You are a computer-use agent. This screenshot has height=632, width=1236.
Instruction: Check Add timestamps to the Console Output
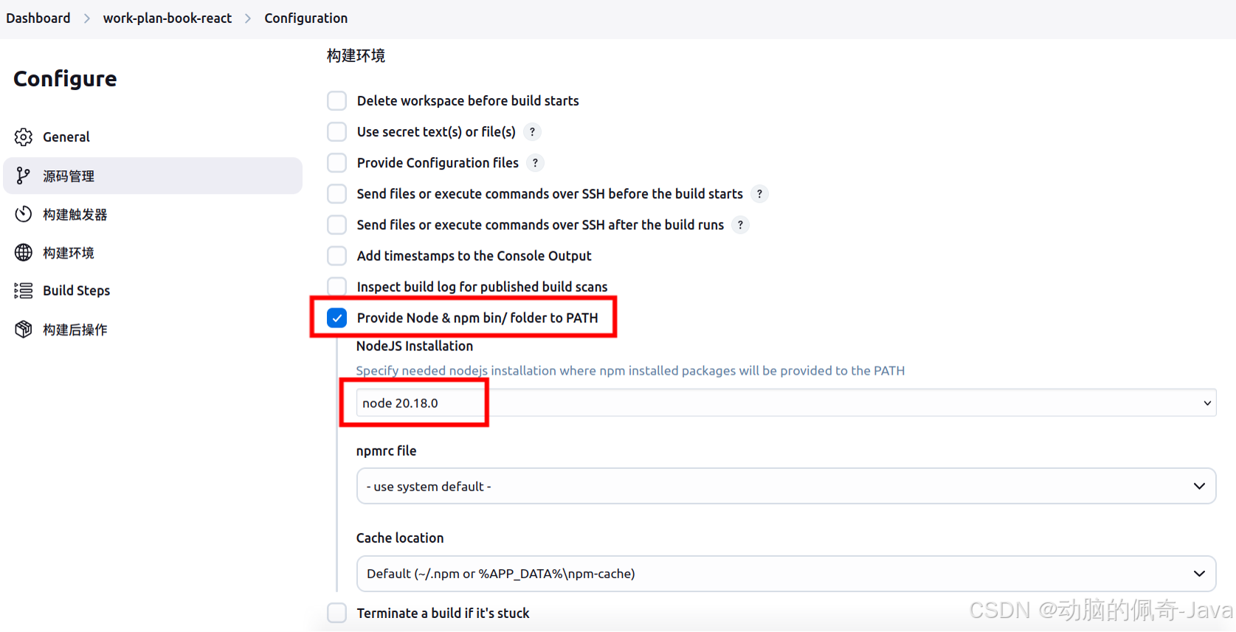[336, 255]
